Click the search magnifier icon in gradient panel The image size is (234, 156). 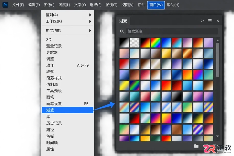coord(122,31)
